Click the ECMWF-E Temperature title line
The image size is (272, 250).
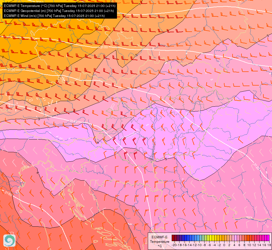point(59,6)
